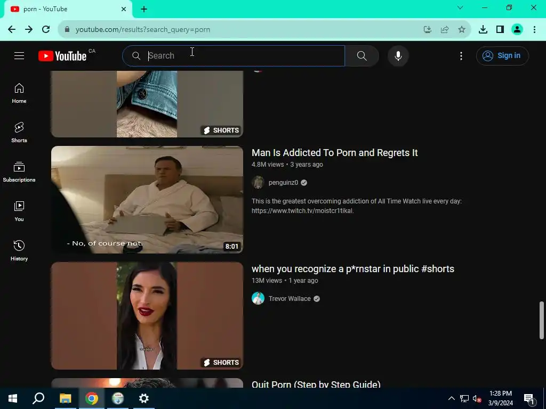Click penguinz0 channel avatar

(x=258, y=182)
